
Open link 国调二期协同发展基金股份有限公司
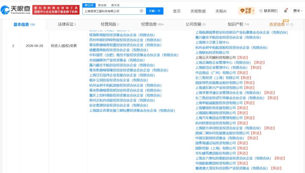222,133
